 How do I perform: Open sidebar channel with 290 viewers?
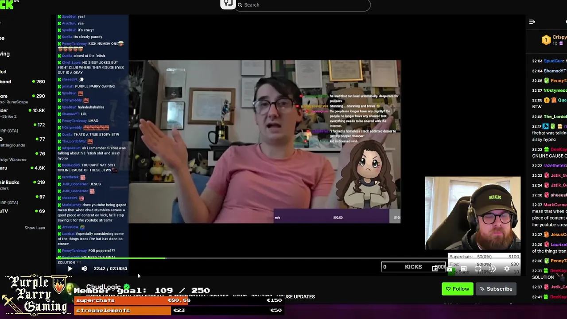pyautogui.click(x=22, y=99)
